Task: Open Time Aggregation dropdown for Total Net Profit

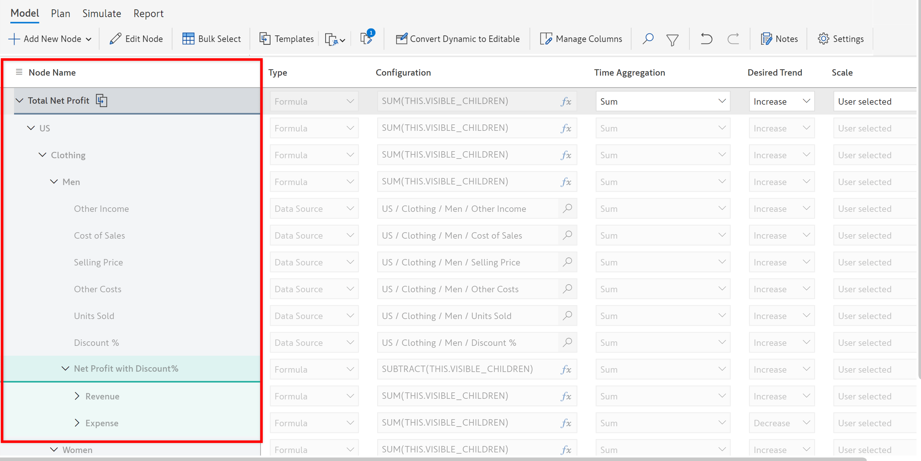Action: click(x=663, y=101)
